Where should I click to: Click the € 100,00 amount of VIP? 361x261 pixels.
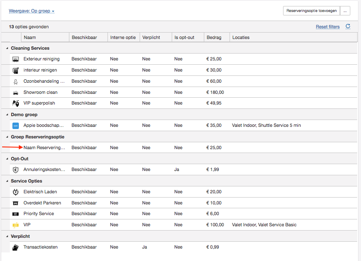tap(215, 225)
